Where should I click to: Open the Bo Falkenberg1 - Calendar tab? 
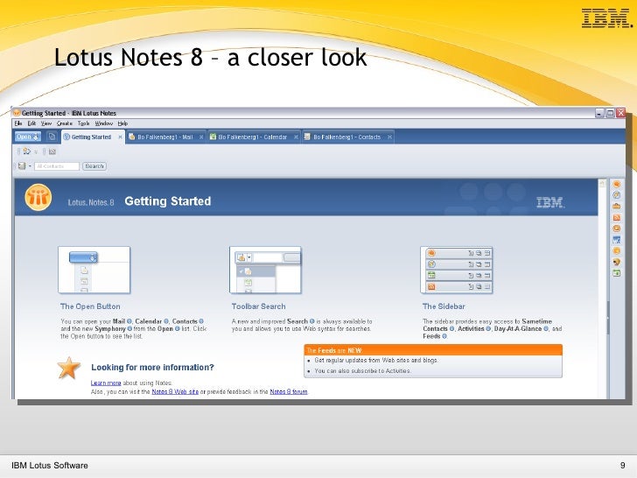tap(252, 137)
